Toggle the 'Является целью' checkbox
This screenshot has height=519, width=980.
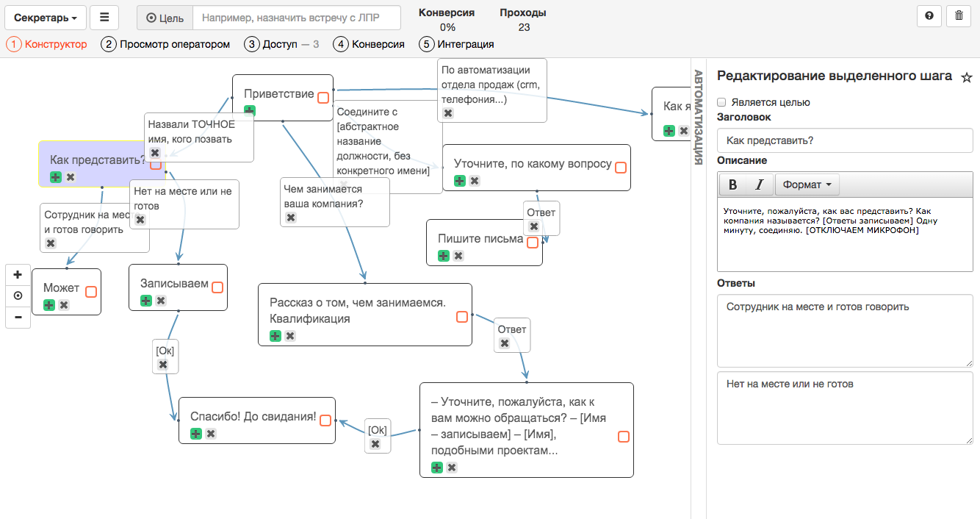(x=721, y=102)
